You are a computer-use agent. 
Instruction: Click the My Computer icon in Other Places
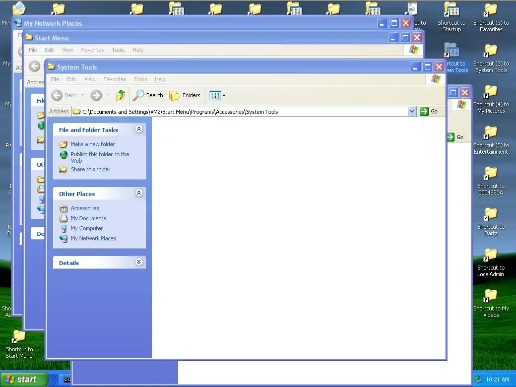click(x=63, y=229)
